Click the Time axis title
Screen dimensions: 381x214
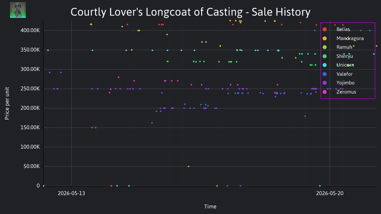tap(210, 206)
